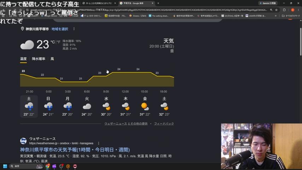The image size is (302, 170).
Task: Click the 6:00 time label on graph
Action: click(x=87, y=91)
